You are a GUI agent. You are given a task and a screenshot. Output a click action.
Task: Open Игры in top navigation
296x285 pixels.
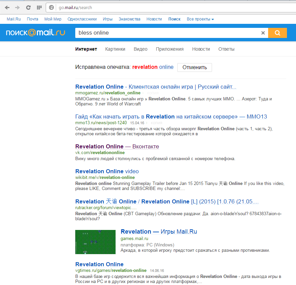point(108,19)
